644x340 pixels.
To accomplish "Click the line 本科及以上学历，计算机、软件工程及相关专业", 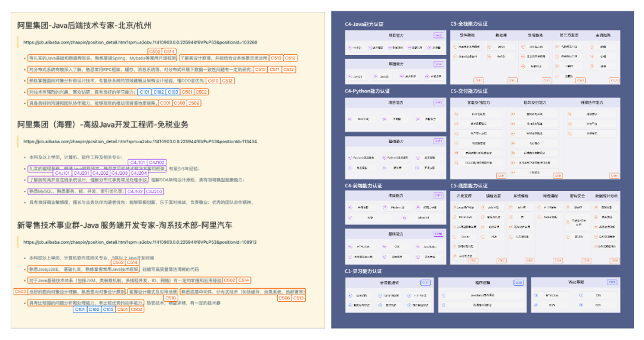I will [76, 157].
